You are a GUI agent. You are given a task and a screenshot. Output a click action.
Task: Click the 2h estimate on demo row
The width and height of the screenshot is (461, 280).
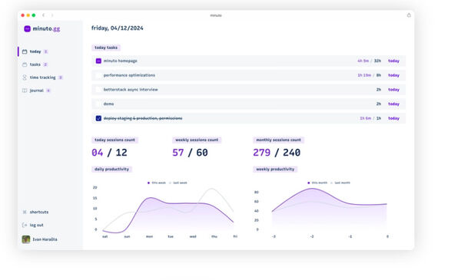(x=379, y=104)
